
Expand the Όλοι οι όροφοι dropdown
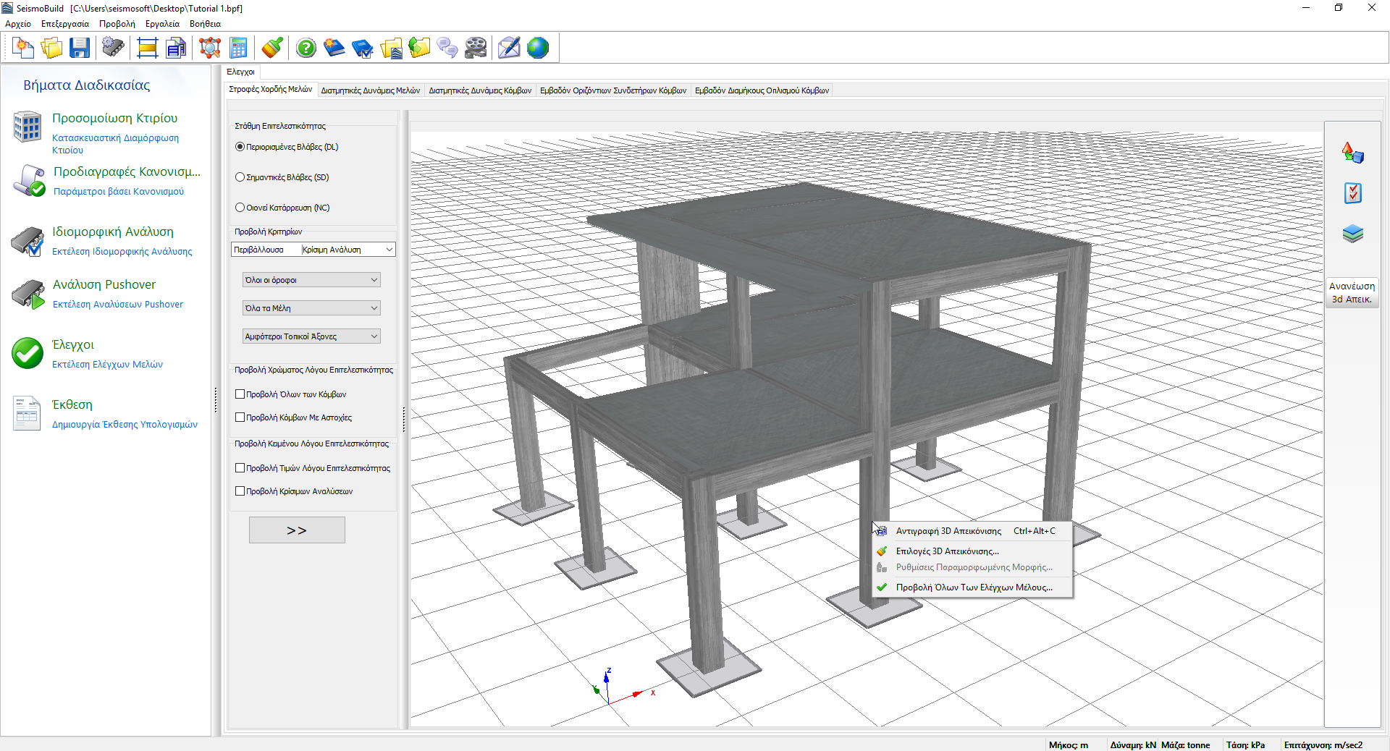click(311, 280)
